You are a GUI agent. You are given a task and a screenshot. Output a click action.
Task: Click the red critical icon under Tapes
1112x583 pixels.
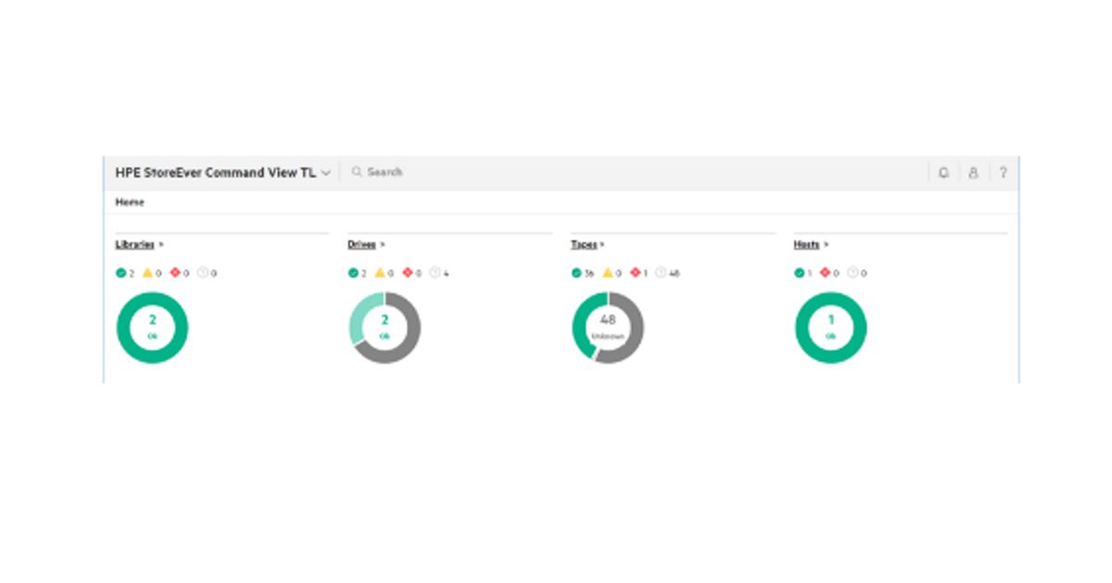tap(636, 273)
